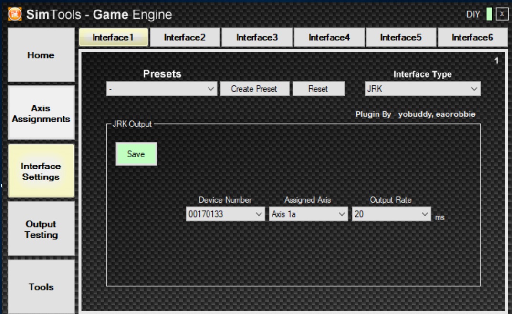Image resolution: width=512 pixels, height=314 pixels.
Task: Switch to the Interface2 tab
Action: 185,37
